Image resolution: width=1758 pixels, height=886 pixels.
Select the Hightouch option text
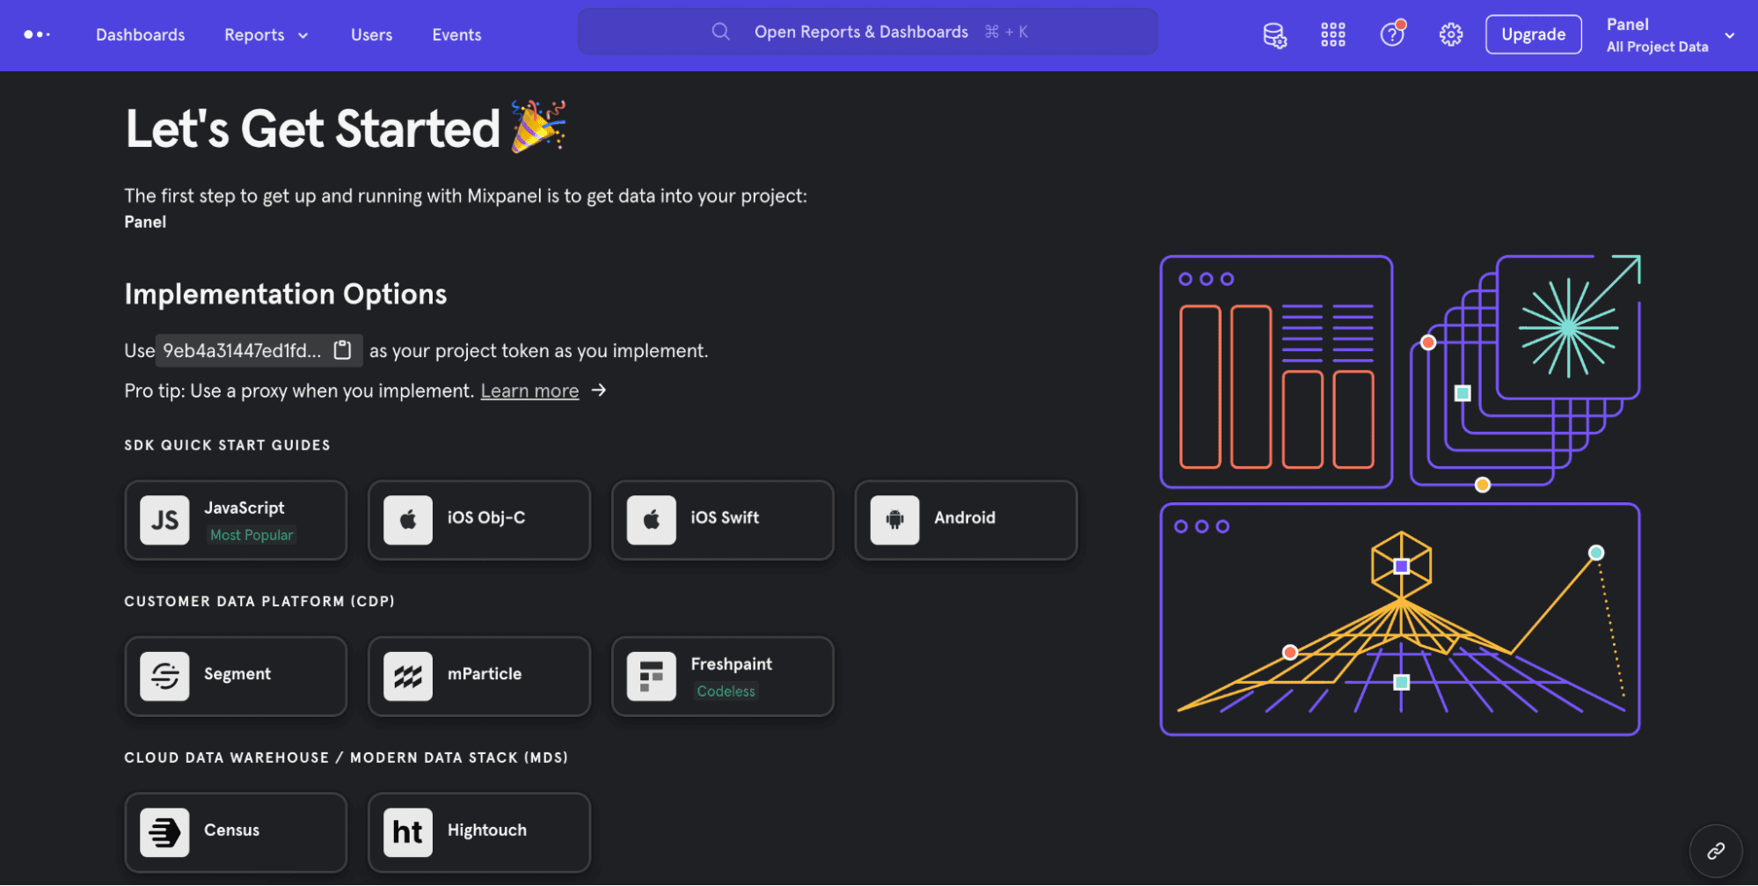click(x=487, y=830)
